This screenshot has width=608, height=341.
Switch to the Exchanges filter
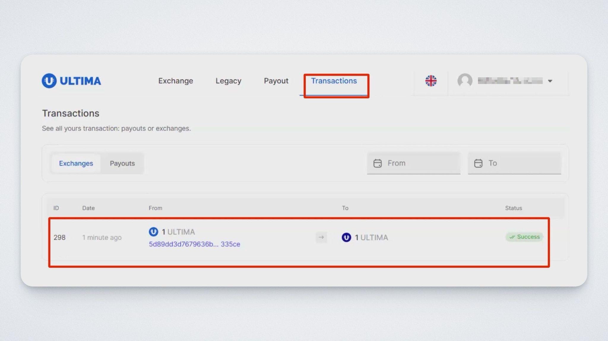[76, 163]
